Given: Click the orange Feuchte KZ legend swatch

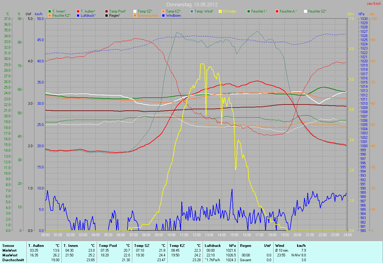Looking at the screenshot, I should pos(50,15).
